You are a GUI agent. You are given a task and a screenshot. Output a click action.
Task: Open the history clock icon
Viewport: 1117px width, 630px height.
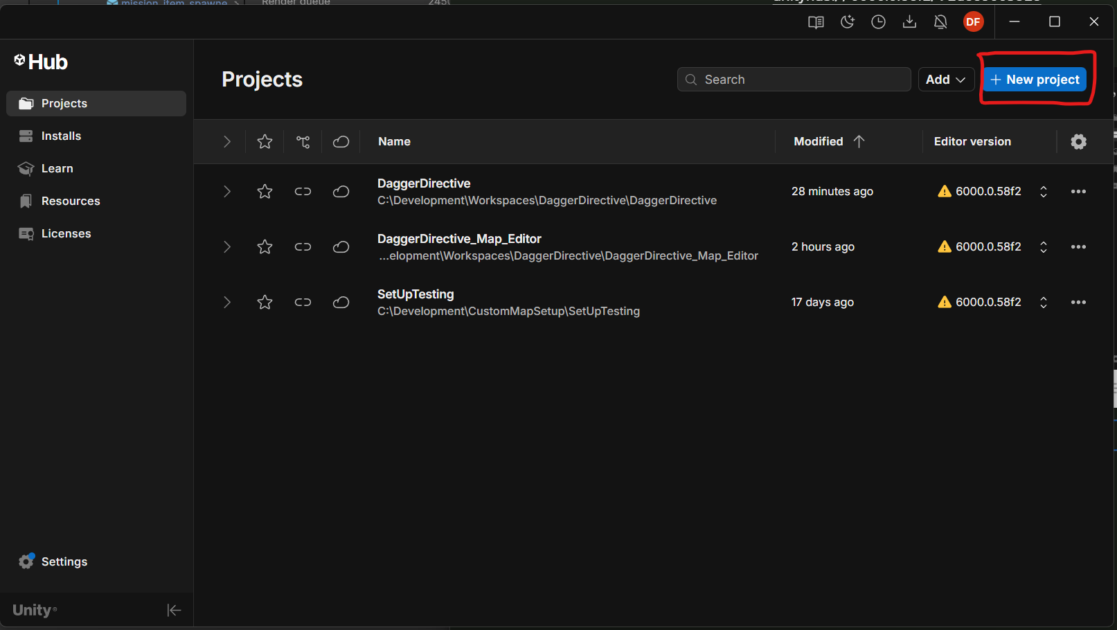878,22
